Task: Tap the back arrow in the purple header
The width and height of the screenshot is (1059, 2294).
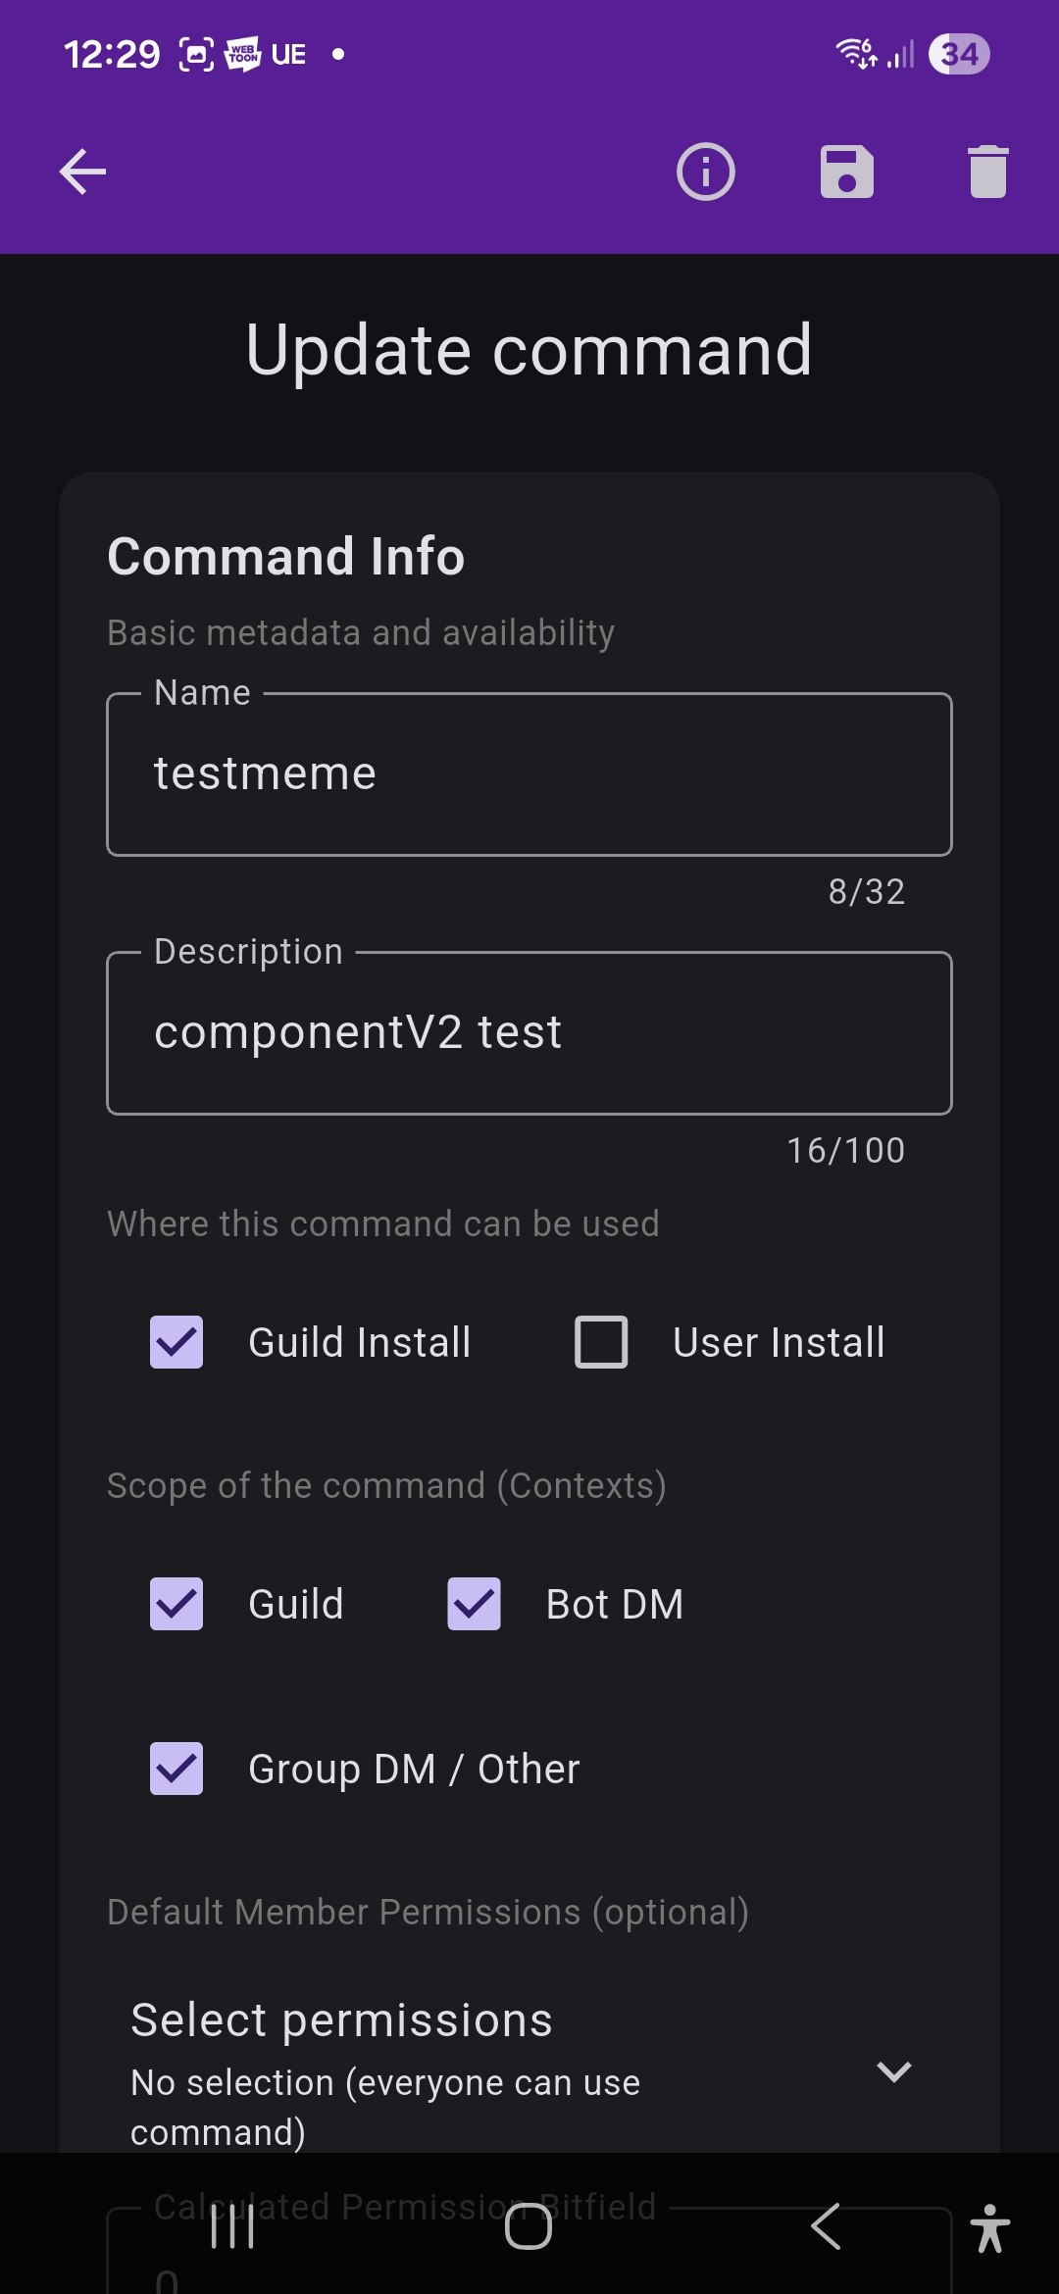Action: click(x=82, y=172)
